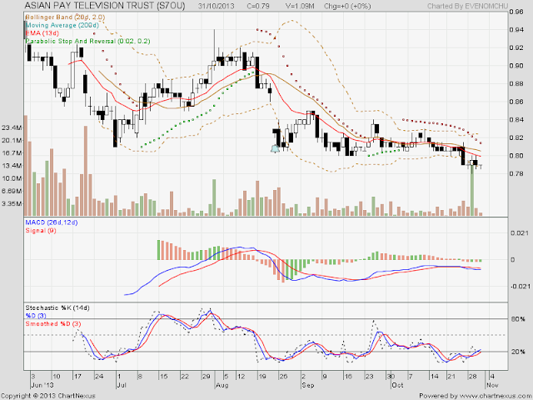Click the Charted By EVENOMCHU credit

tap(466, 6)
